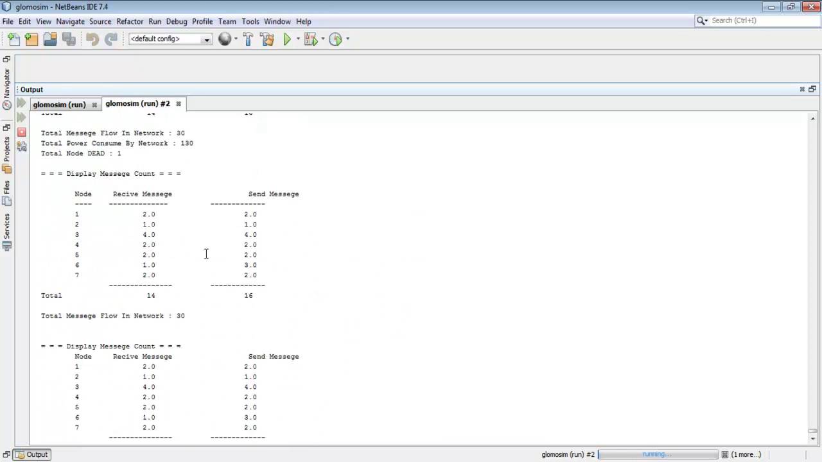Open the Team menu
The width and height of the screenshot is (822, 462).
[x=227, y=21]
